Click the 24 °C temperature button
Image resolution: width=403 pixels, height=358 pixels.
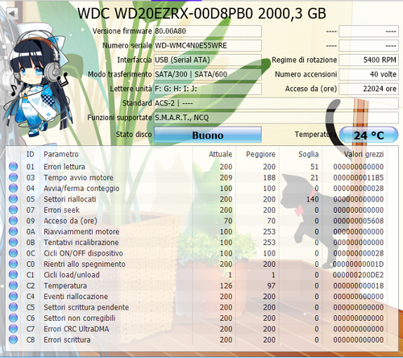368,135
